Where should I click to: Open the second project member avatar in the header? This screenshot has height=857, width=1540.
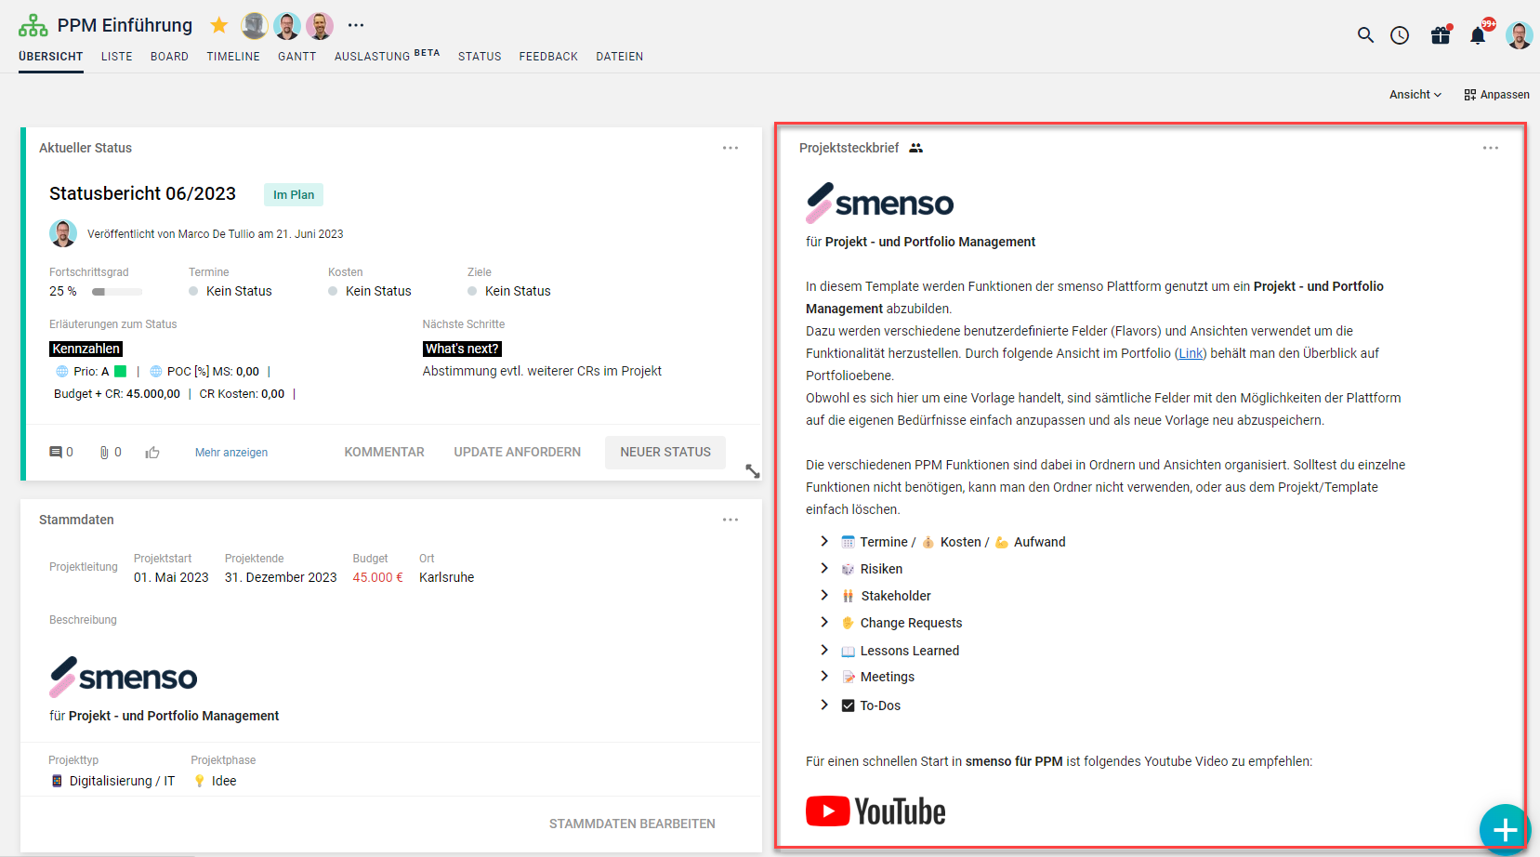coord(287,26)
